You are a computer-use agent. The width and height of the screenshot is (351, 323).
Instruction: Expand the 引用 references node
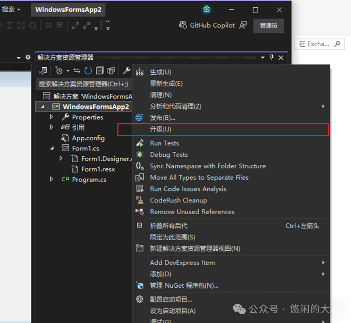(x=52, y=127)
